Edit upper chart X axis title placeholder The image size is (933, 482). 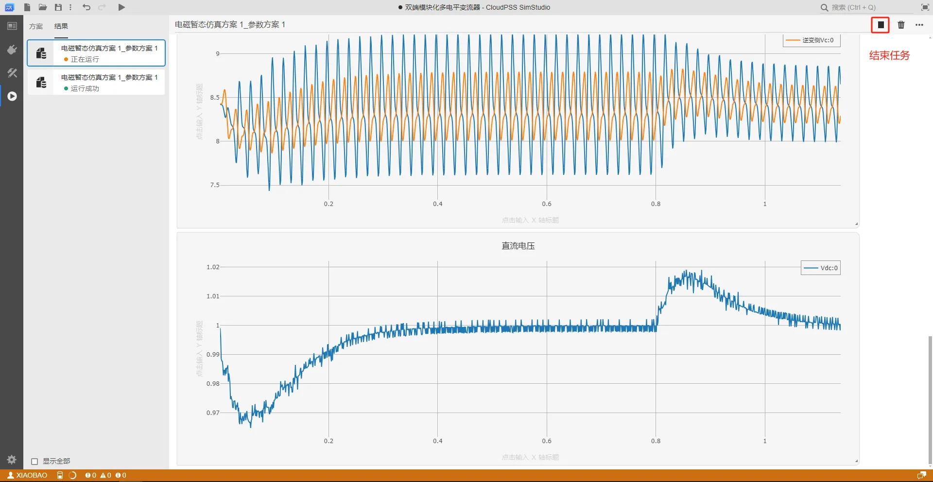click(x=530, y=220)
